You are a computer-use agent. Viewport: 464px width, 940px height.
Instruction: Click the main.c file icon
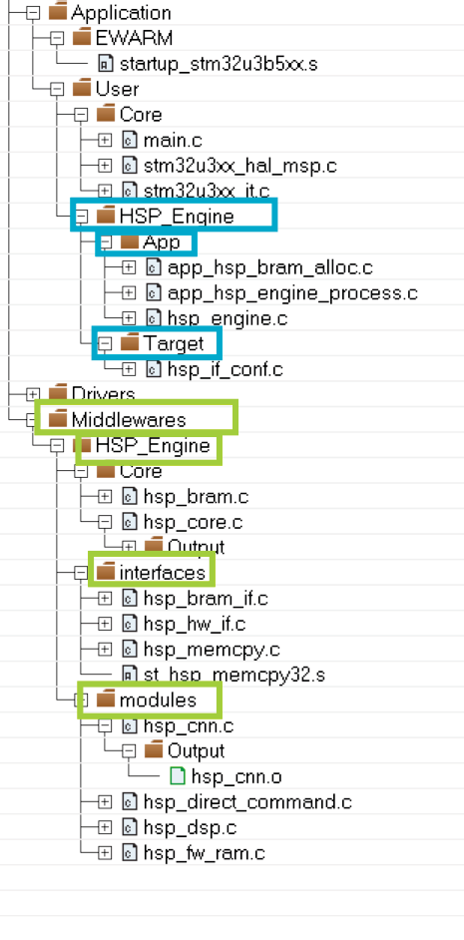coord(130,140)
